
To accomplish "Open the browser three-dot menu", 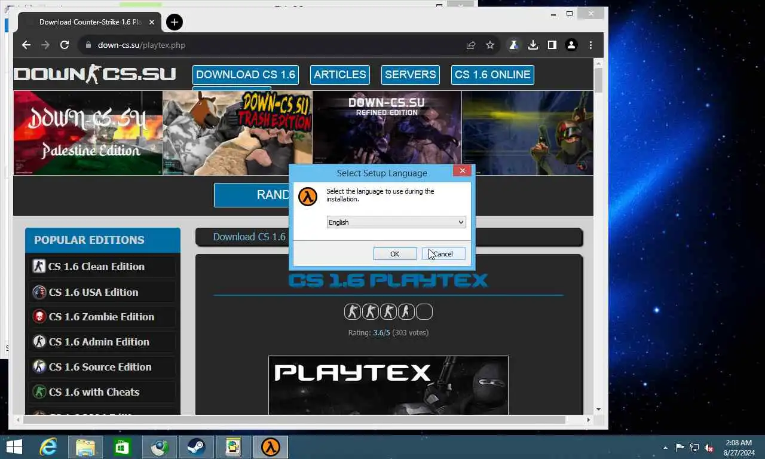I will click(x=590, y=45).
